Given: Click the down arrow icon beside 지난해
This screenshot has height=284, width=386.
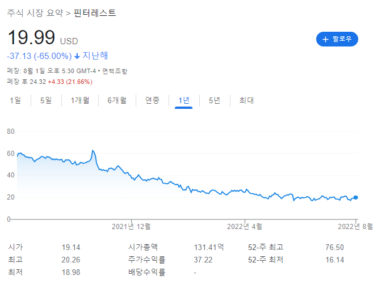Looking at the screenshot, I should tap(77, 56).
